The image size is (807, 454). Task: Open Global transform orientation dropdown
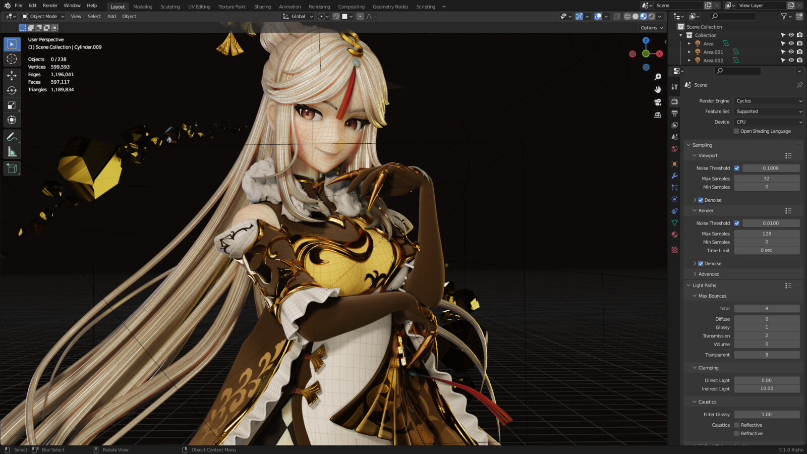coord(298,16)
